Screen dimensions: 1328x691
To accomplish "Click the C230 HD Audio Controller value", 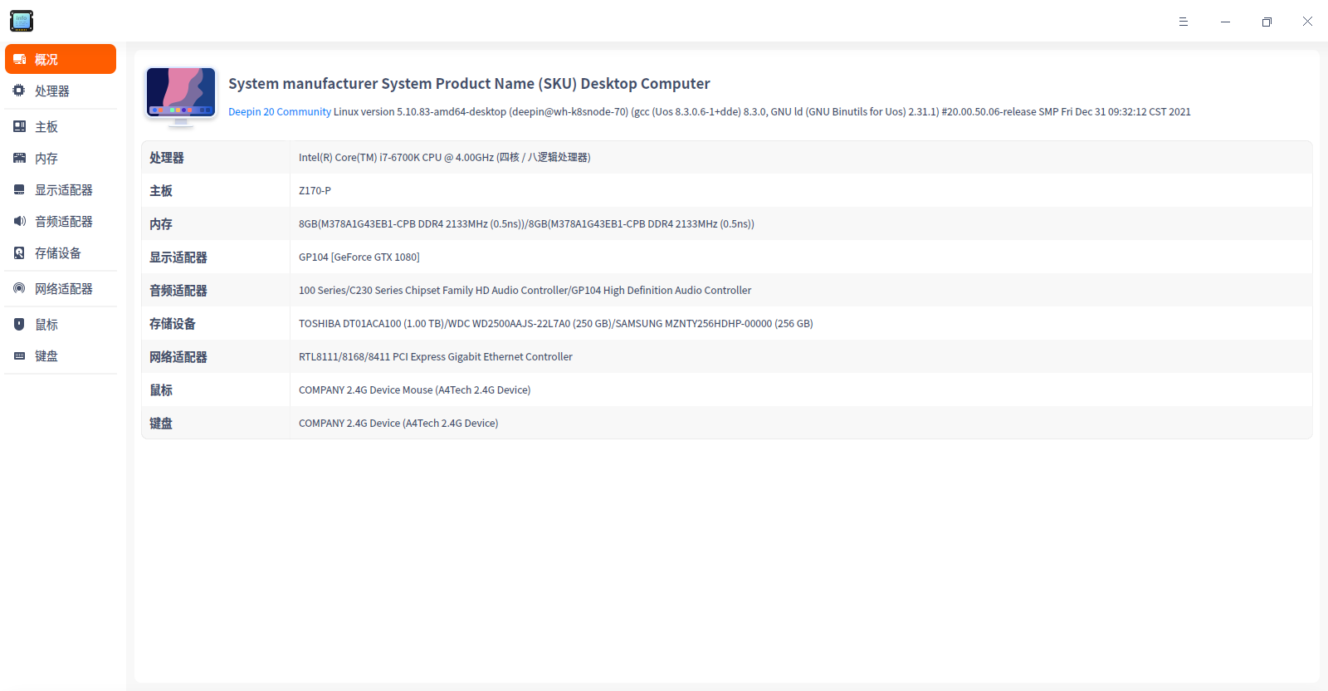I will click(525, 291).
